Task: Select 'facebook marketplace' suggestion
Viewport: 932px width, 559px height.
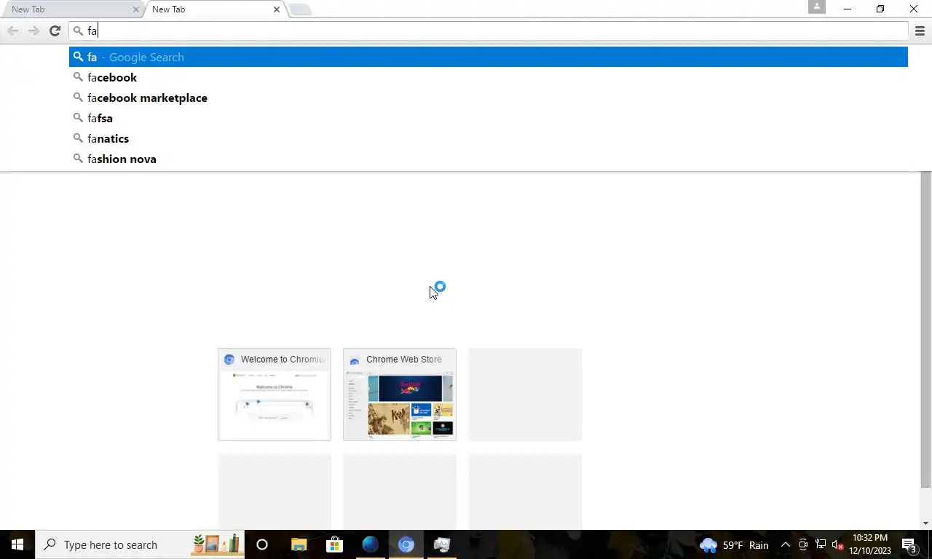Action: [489, 98]
